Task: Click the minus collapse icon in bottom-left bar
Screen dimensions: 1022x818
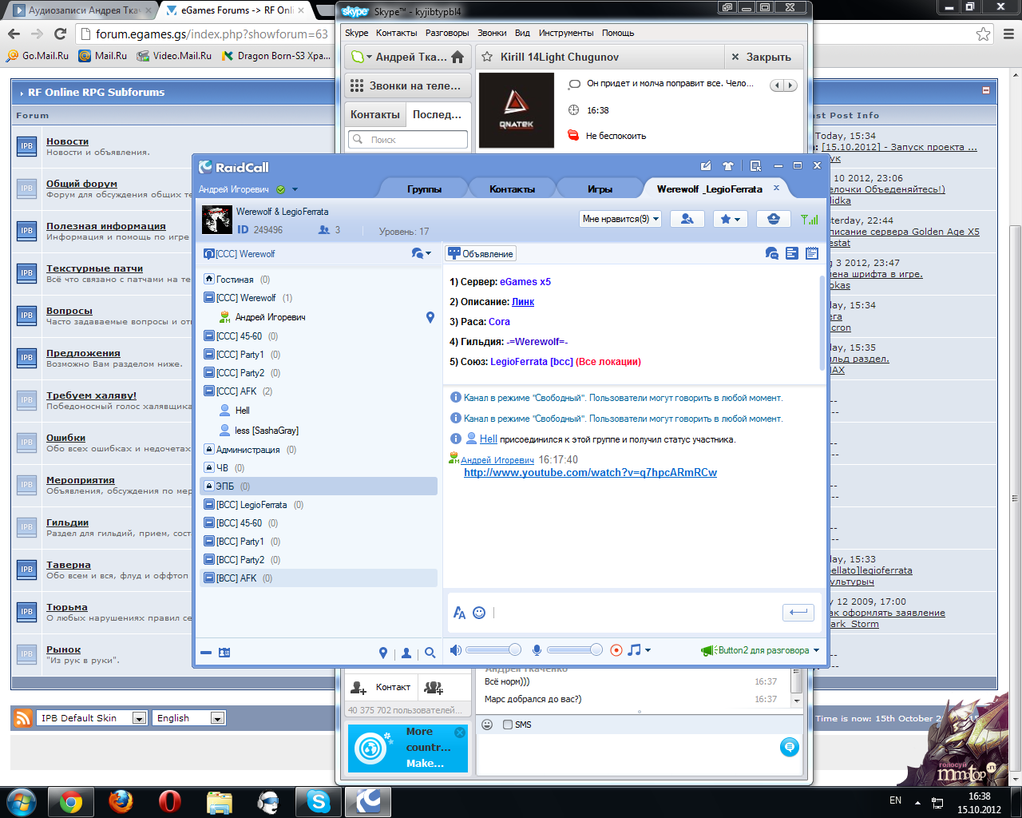Action: pos(206,653)
